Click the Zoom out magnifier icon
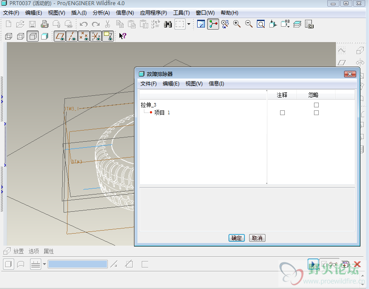The height and width of the screenshot is (289, 369). [x=249, y=24]
